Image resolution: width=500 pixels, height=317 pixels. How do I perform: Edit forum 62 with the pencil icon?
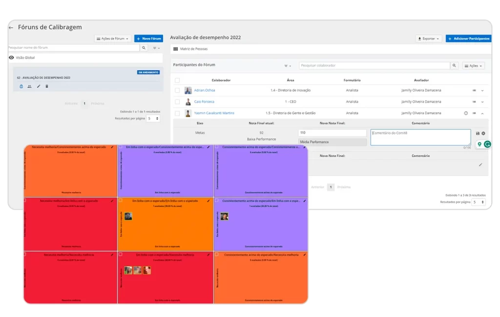[x=39, y=86]
